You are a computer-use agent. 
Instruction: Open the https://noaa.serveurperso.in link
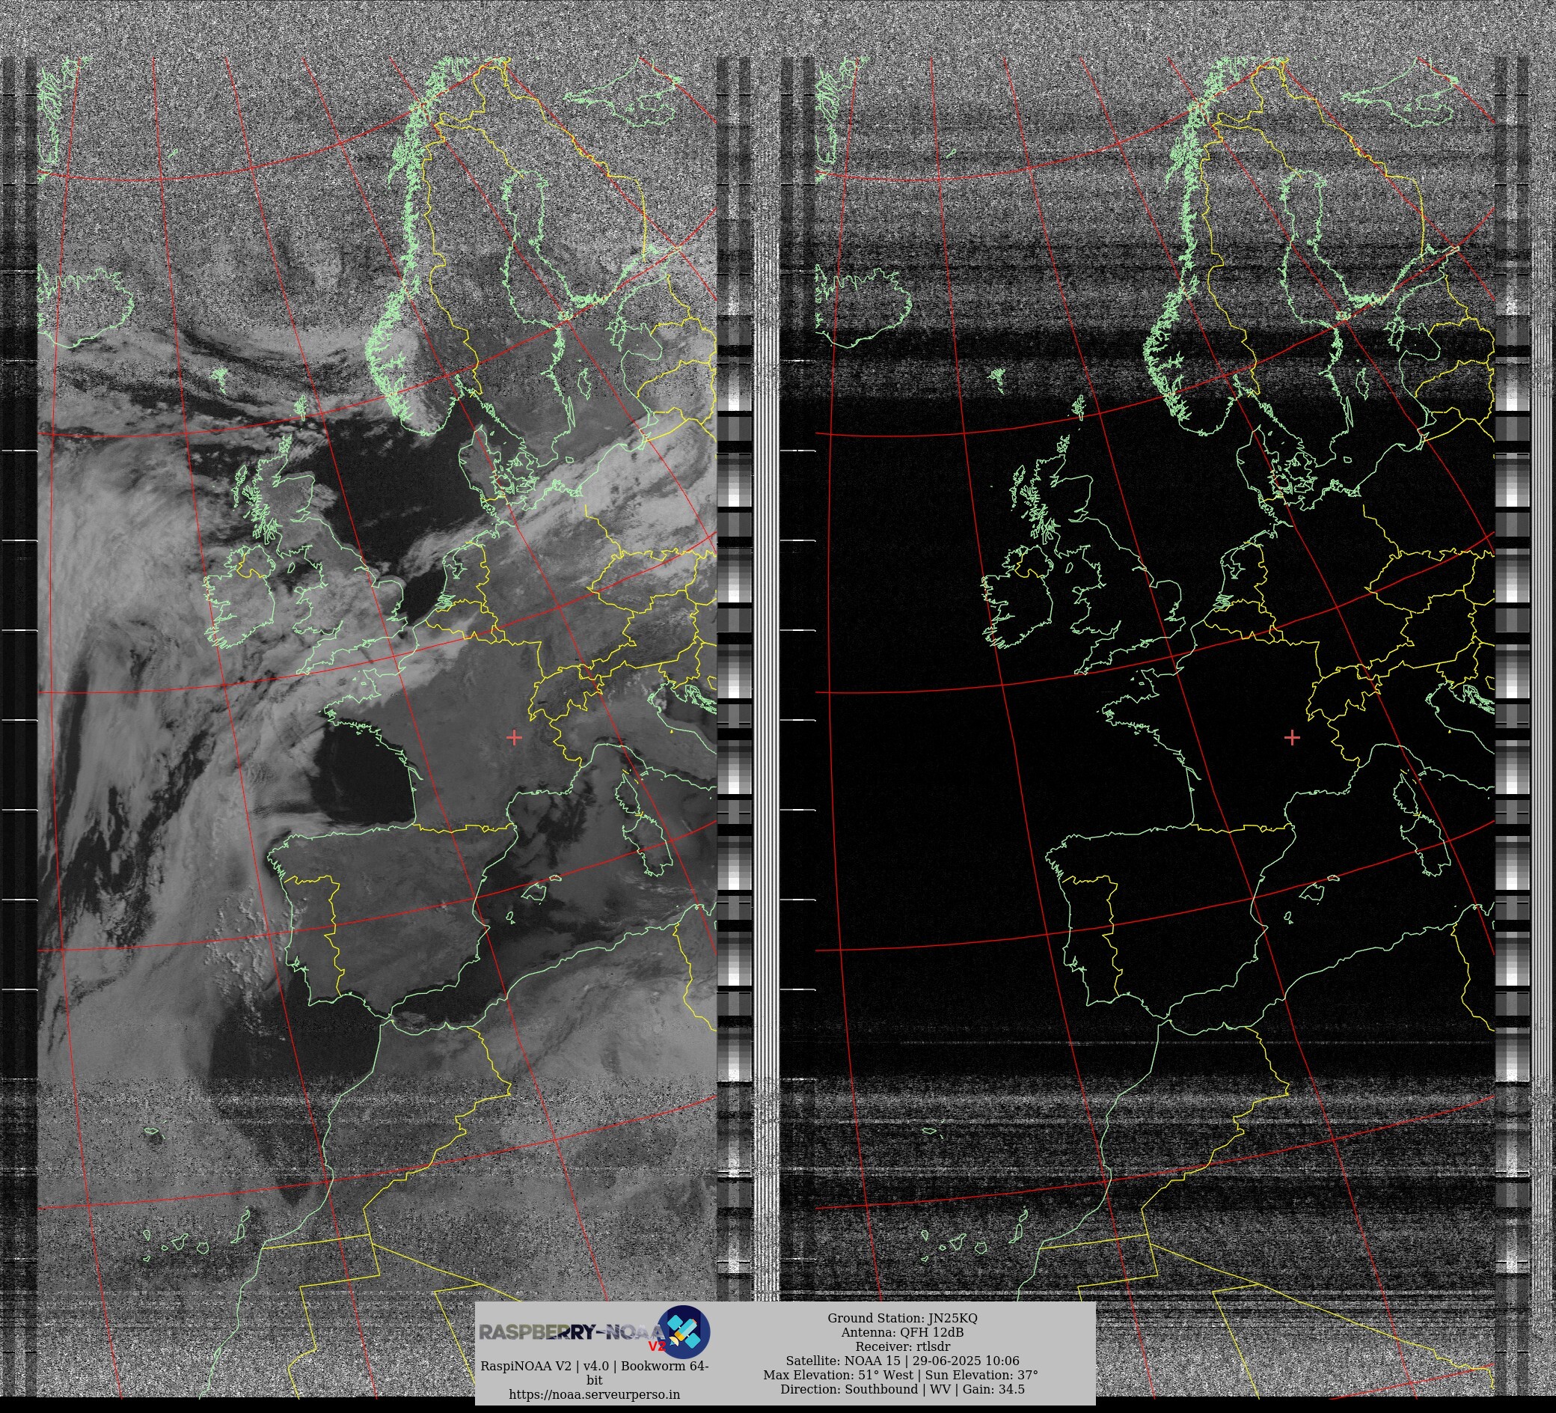point(594,1394)
